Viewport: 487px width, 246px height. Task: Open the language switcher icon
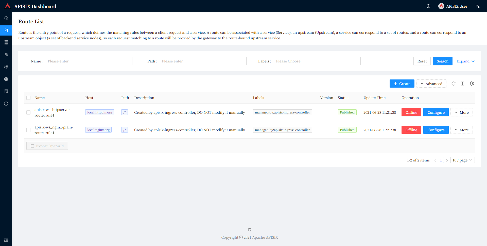(478, 6)
